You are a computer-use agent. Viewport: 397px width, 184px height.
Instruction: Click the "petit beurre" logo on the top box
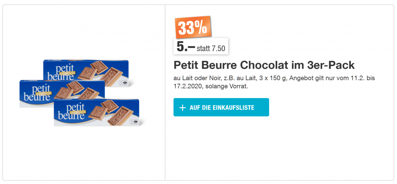(x=62, y=72)
